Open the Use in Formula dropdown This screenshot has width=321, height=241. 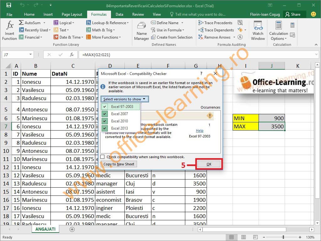click(167, 30)
